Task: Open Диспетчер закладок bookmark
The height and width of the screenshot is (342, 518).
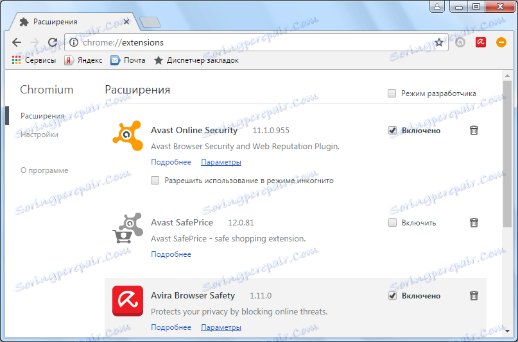Action: coord(196,60)
